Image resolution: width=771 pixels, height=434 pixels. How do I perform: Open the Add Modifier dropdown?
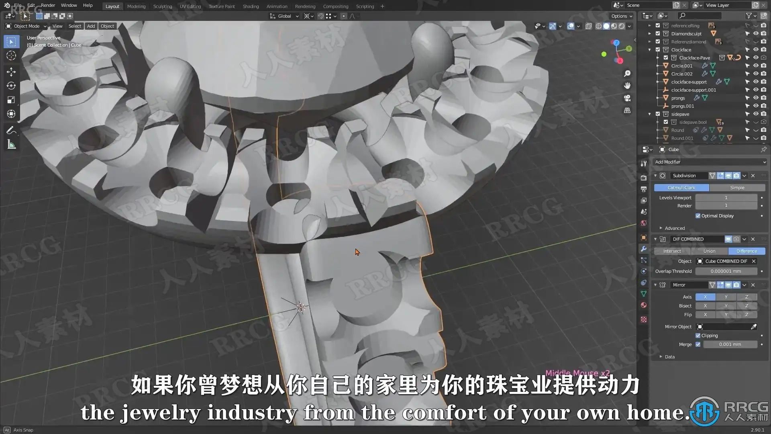click(x=710, y=162)
